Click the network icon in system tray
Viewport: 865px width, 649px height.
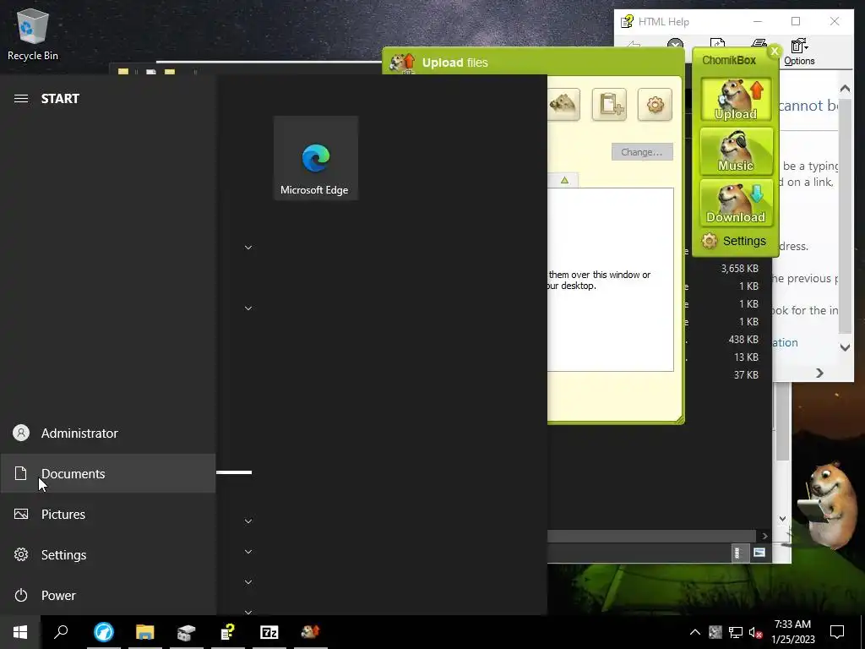(736, 632)
